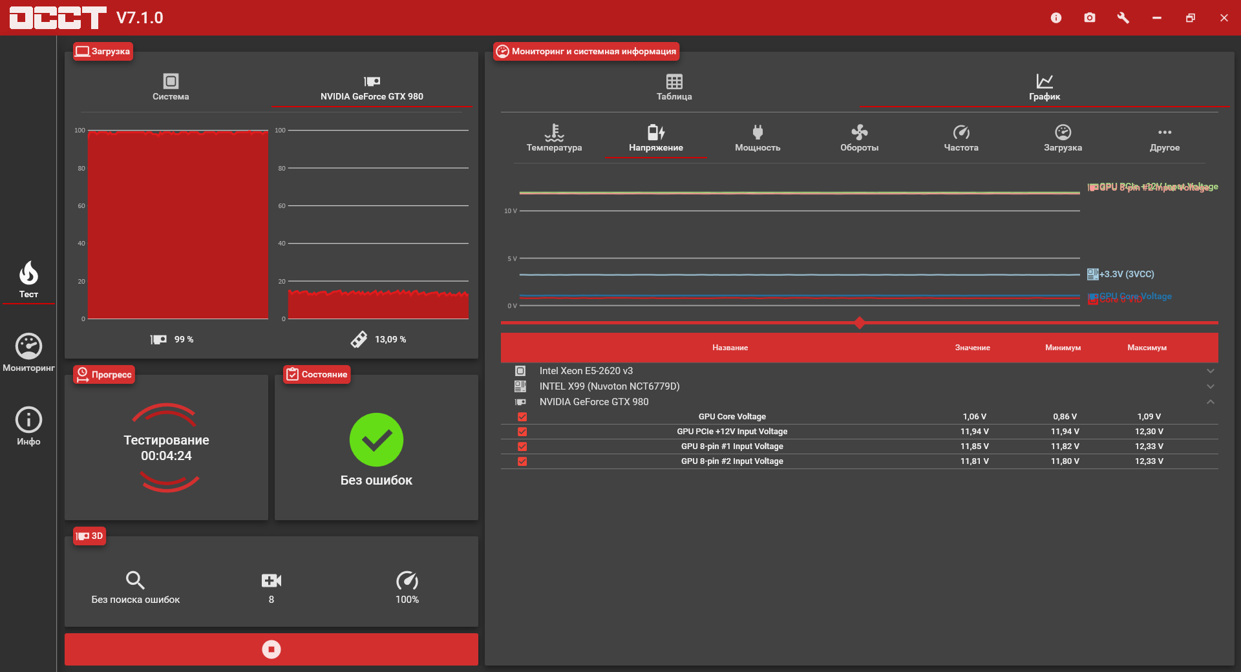Click the Система chip icon

coord(171,81)
